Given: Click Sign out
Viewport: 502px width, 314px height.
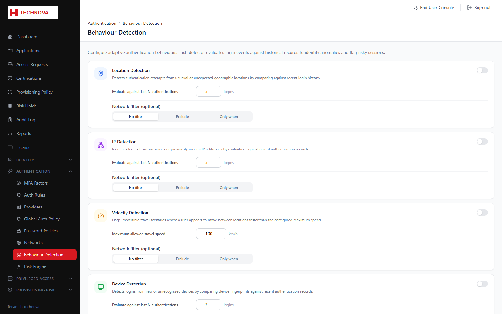Looking at the screenshot, I should pos(479,8).
